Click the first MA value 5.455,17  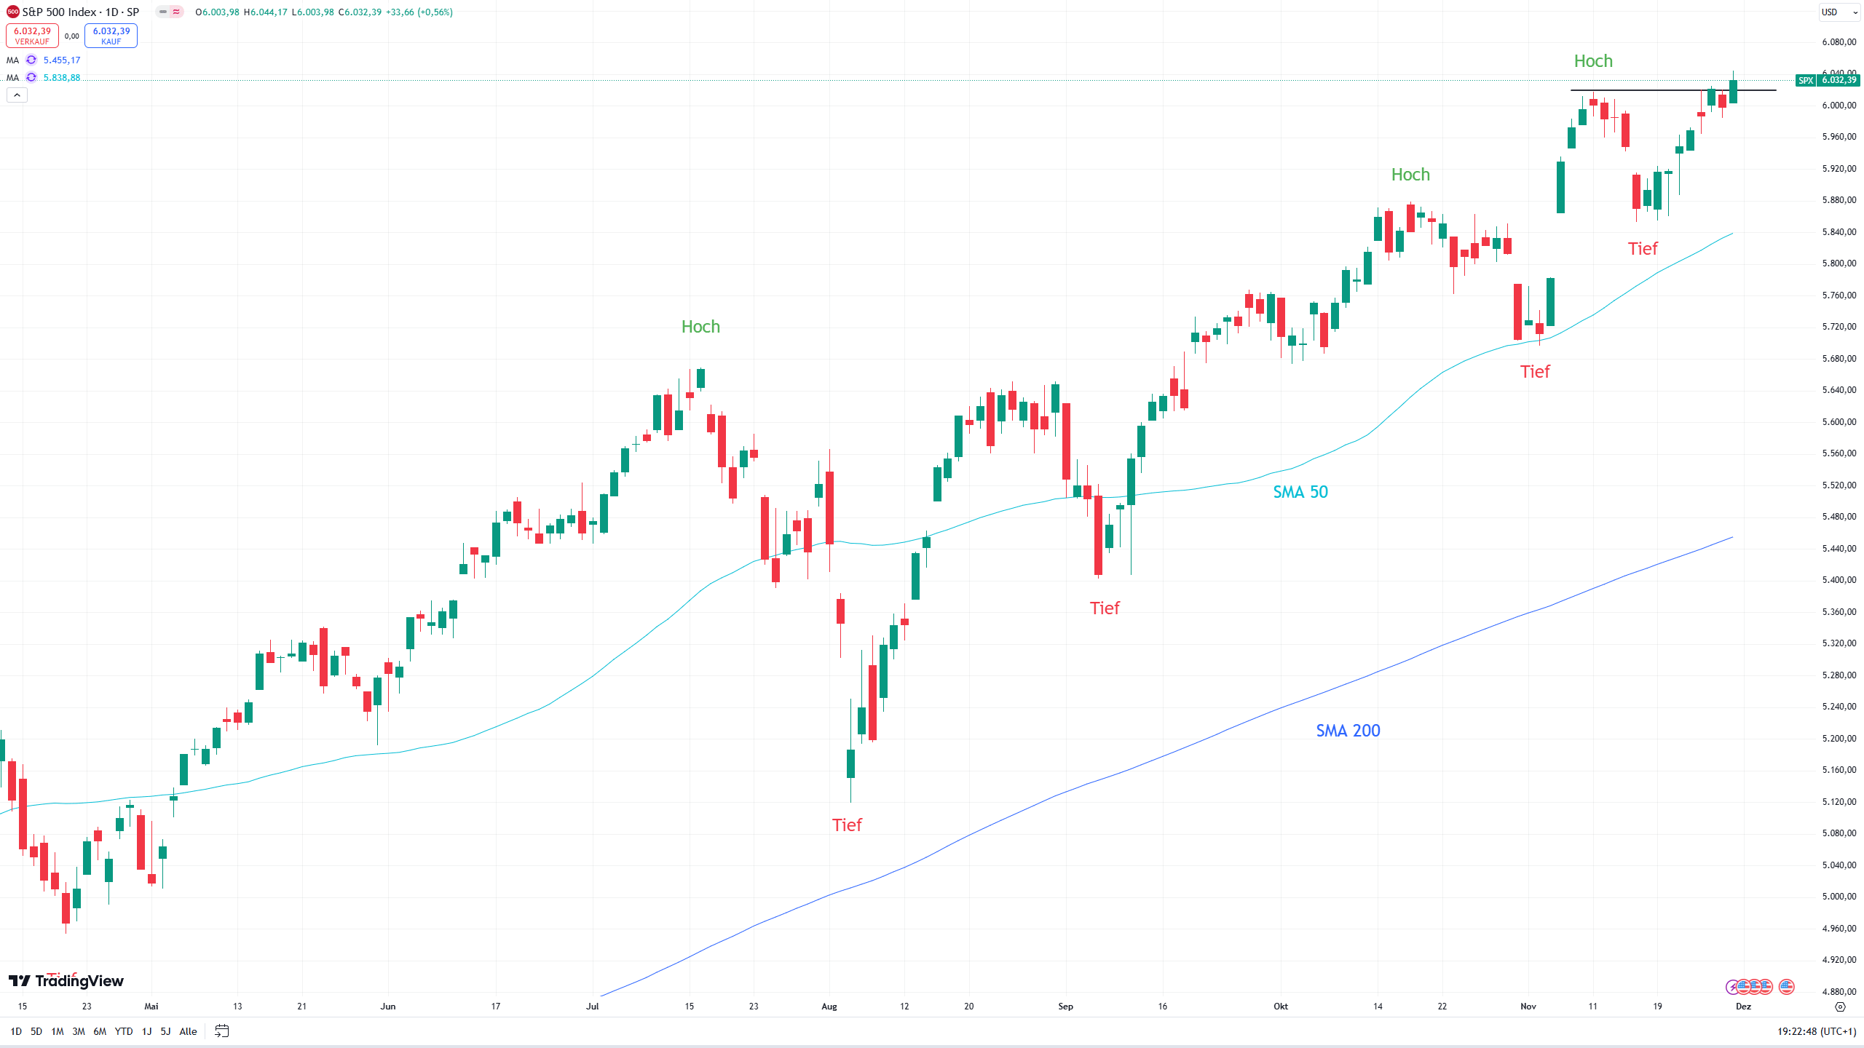pyautogui.click(x=62, y=60)
